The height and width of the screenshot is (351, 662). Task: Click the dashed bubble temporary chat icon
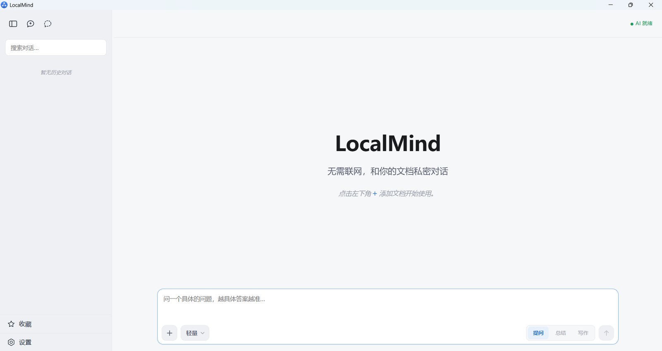[x=48, y=24]
